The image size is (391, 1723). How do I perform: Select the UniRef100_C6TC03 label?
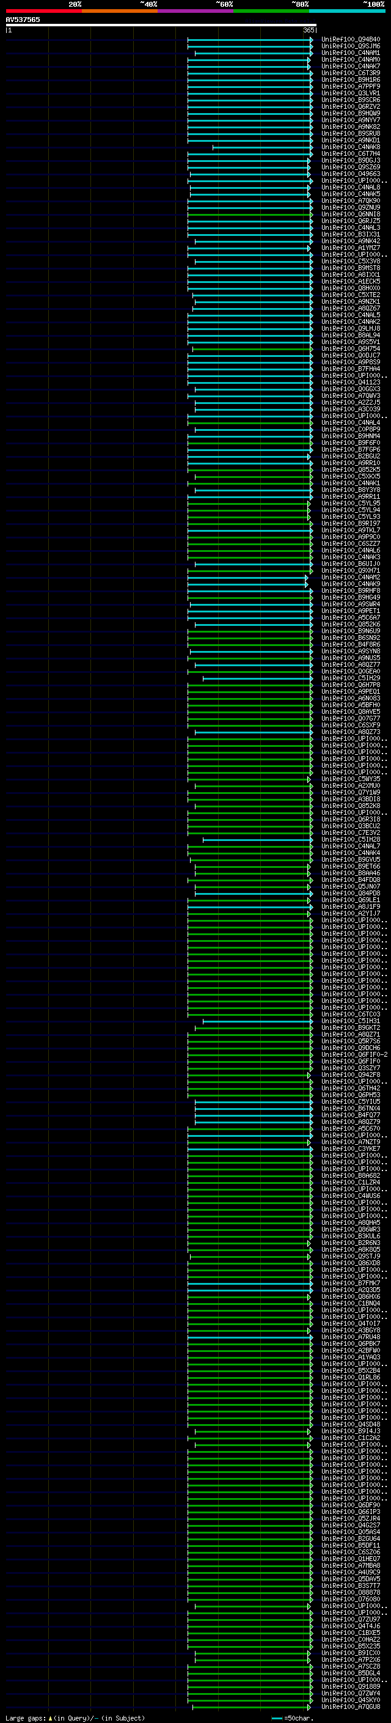[350, 1014]
